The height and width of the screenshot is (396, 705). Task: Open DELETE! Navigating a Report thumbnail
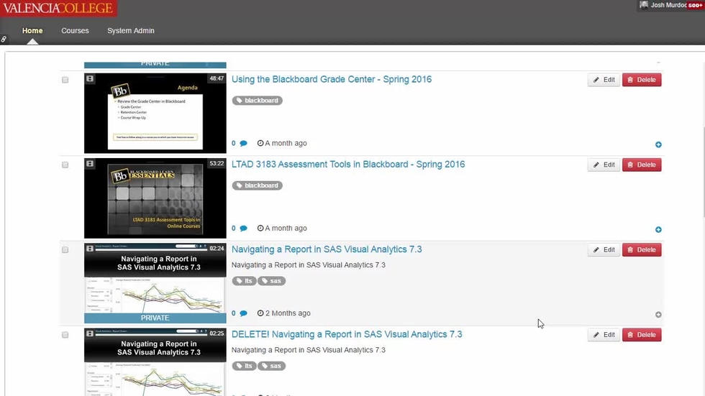(155, 362)
